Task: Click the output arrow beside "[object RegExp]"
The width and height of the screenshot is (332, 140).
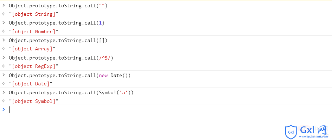Action: pyautogui.click(x=4, y=66)
